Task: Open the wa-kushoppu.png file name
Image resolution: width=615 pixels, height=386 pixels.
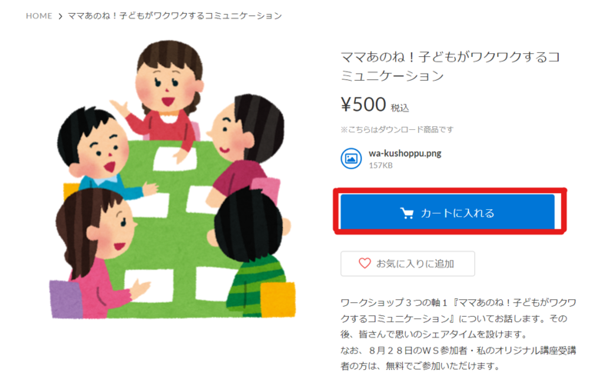Action: 405,153
